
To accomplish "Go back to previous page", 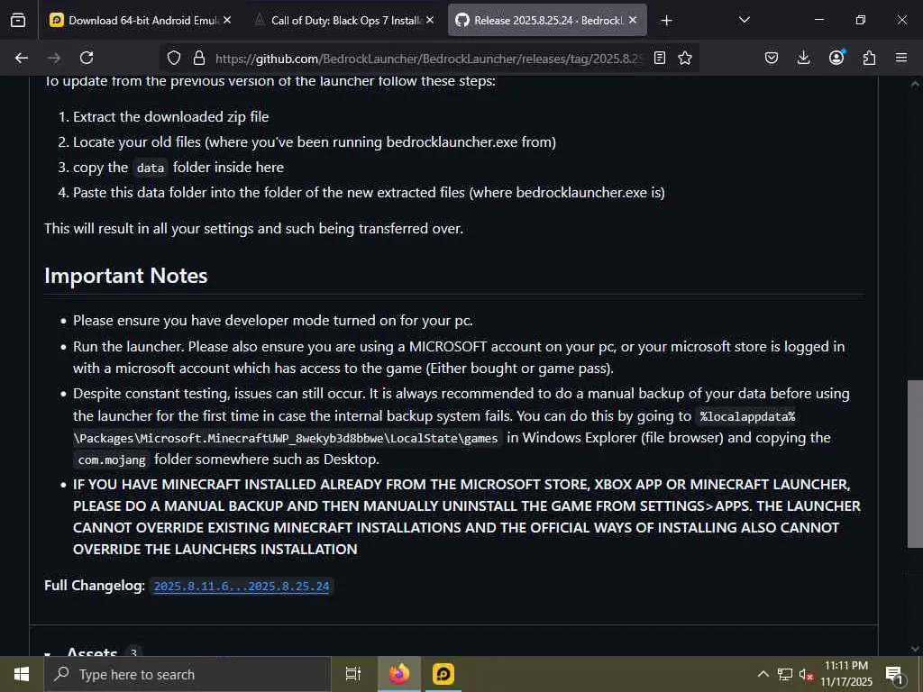I will pos(22,58).
